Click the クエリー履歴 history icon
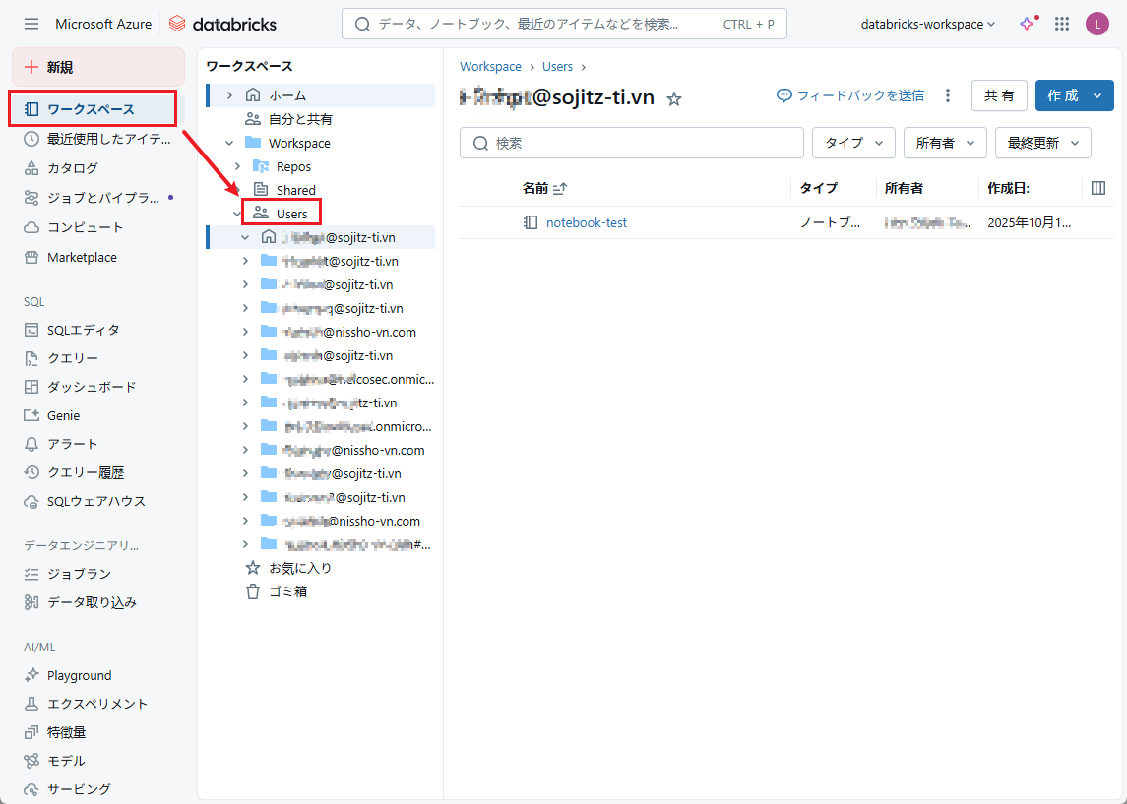The height and width of the screenshot is (804, 1127). tap(31, 472)
